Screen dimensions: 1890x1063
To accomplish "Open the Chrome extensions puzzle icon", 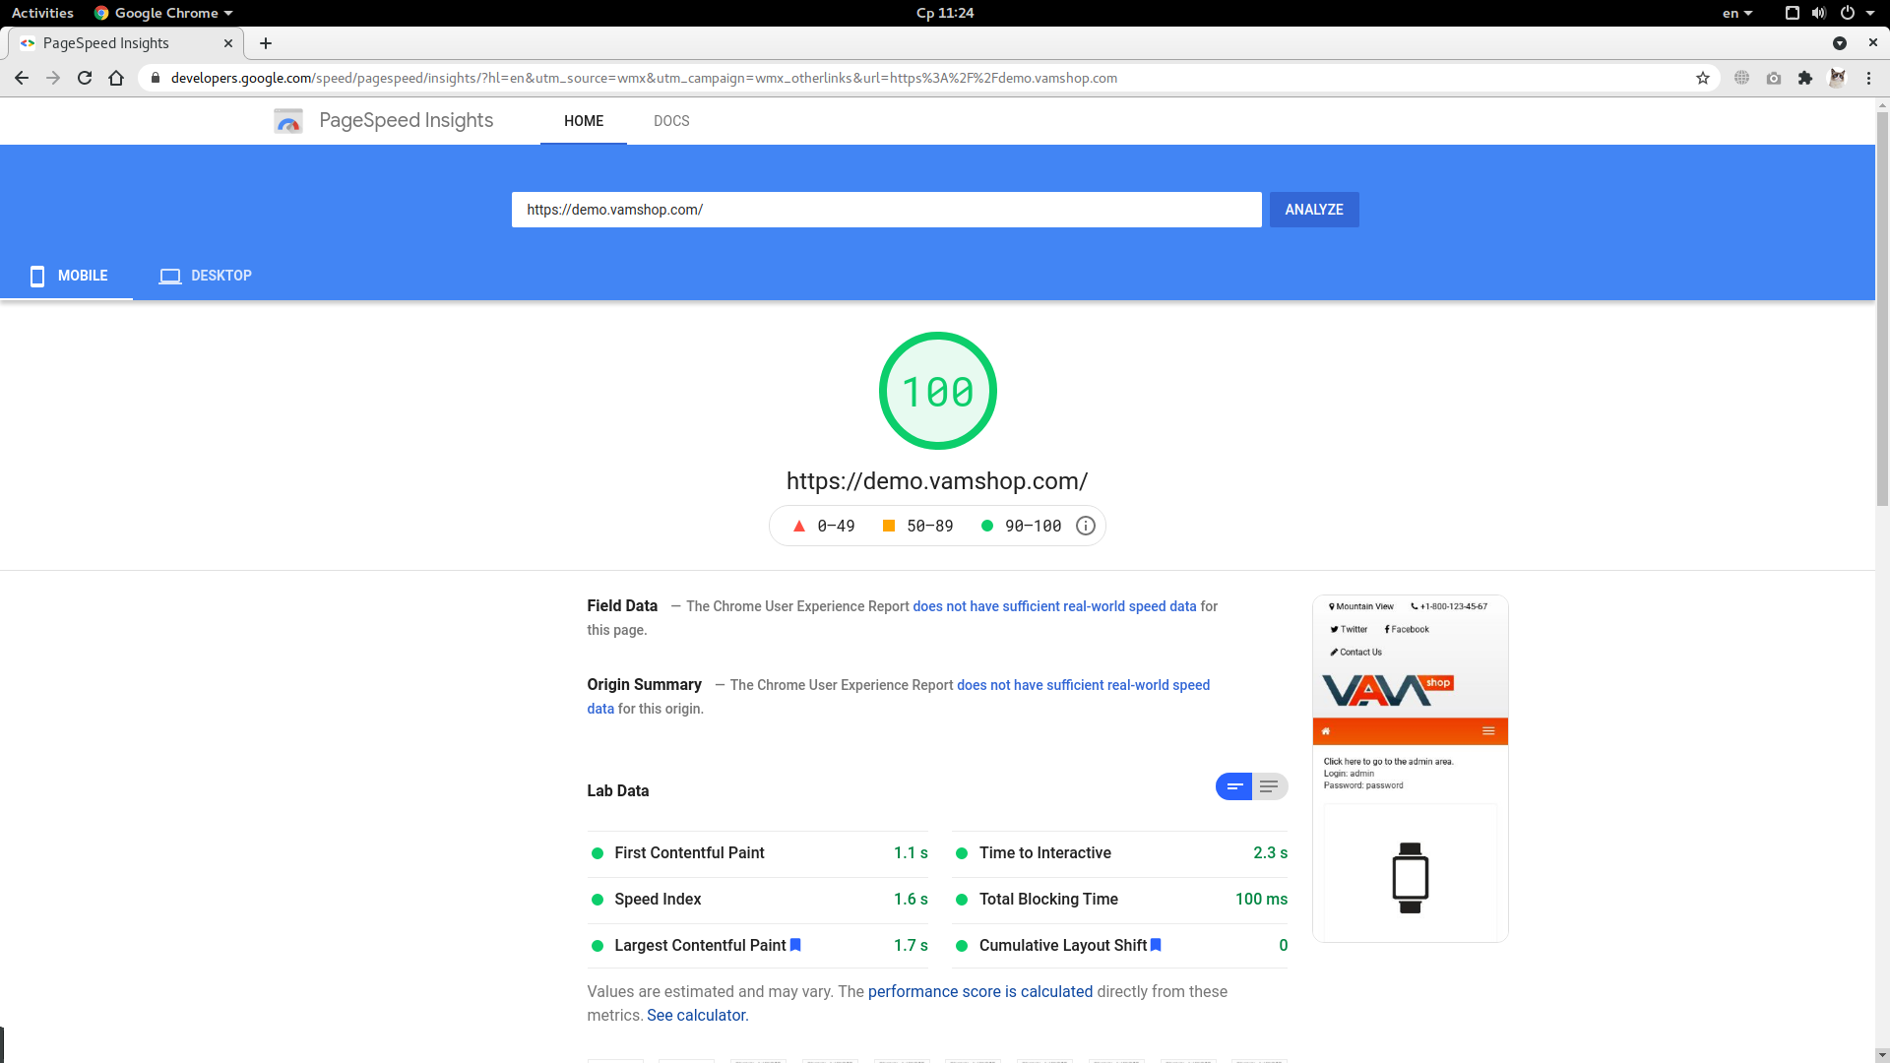I will tap(1805, 78).
